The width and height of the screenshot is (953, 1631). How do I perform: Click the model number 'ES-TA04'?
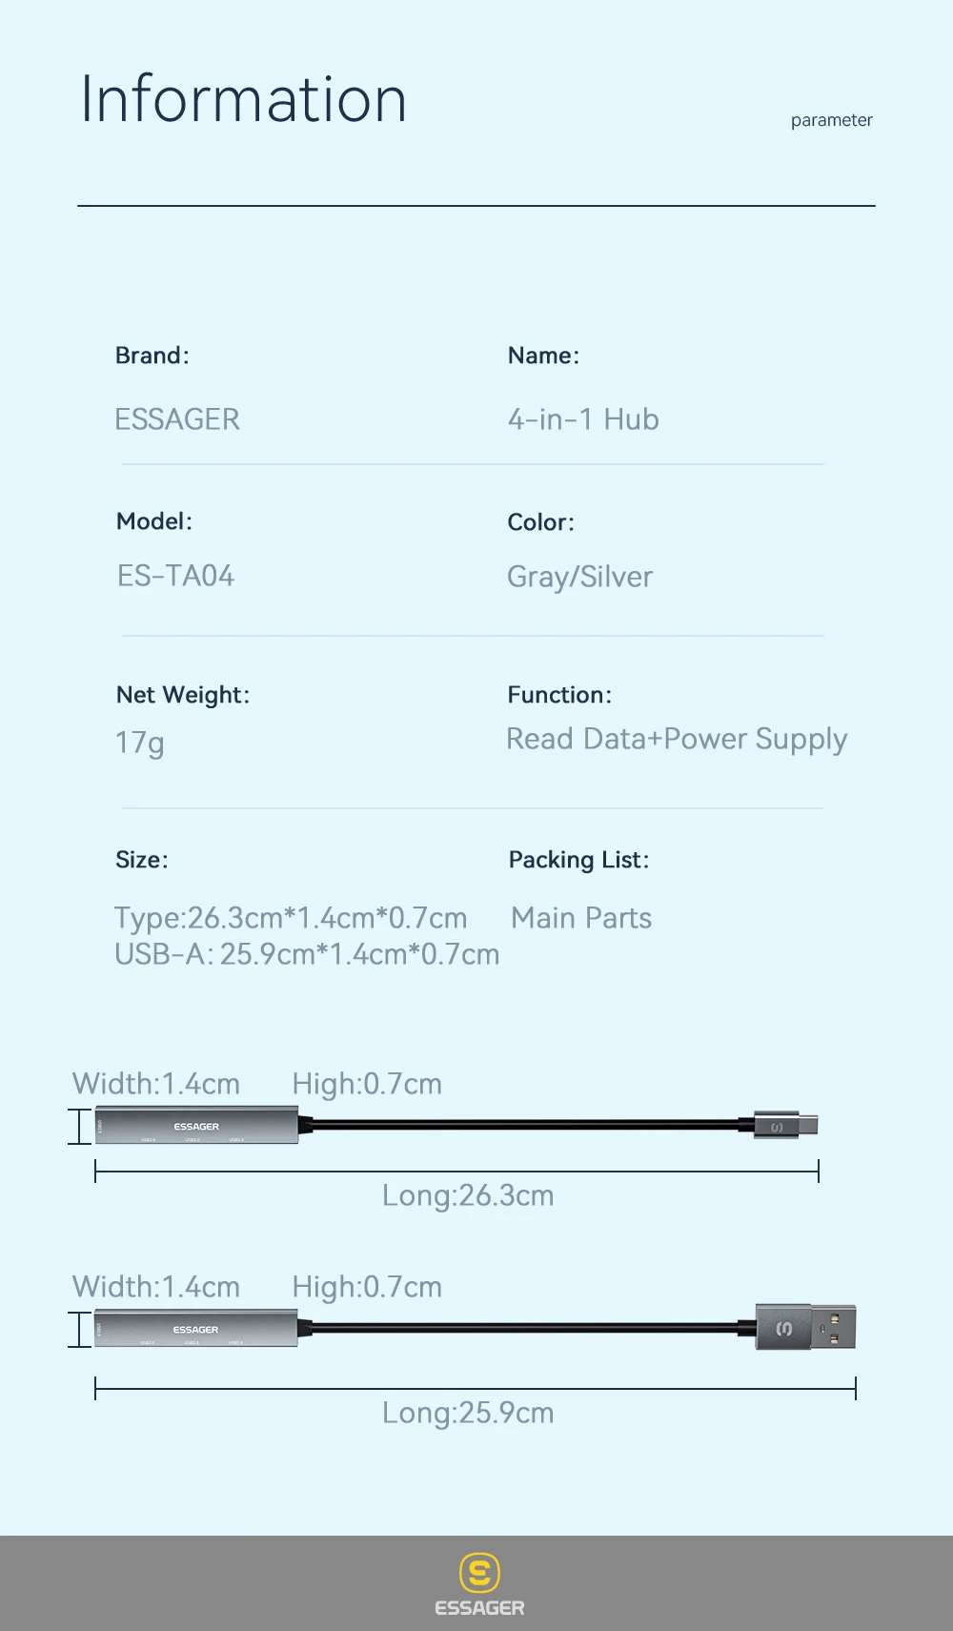tap(175, 576)
